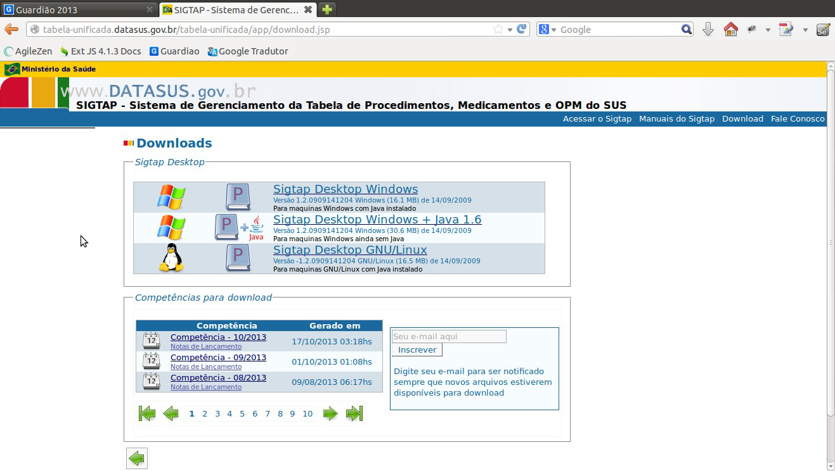Open Notas de Lançamento under Competência 08/2013
835x471 pixels.
coord(206,387)
